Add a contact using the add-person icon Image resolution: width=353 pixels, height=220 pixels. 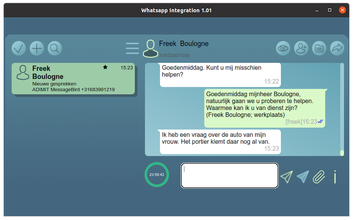tap(301, 48)
